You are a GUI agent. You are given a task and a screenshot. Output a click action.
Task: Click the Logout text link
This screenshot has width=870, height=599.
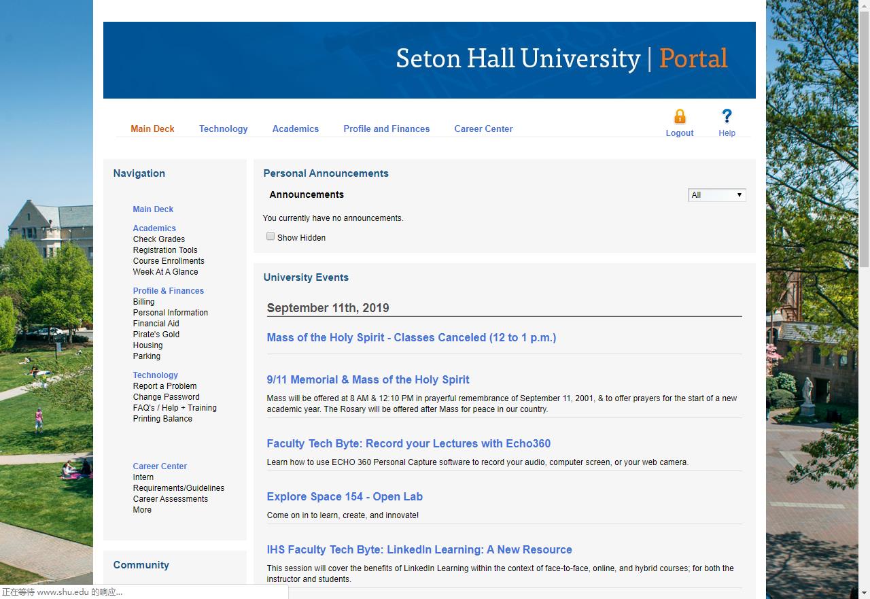coord(680,133)
